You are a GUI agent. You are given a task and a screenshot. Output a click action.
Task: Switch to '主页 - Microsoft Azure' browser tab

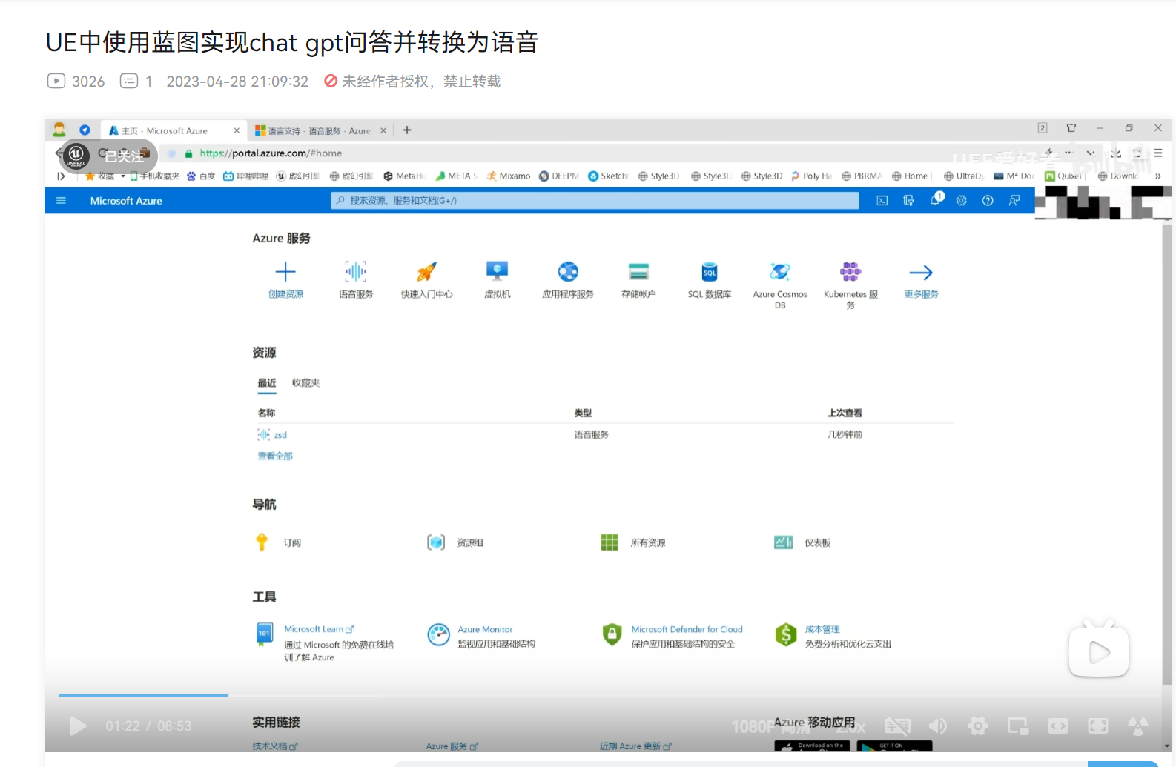(175, 130)
